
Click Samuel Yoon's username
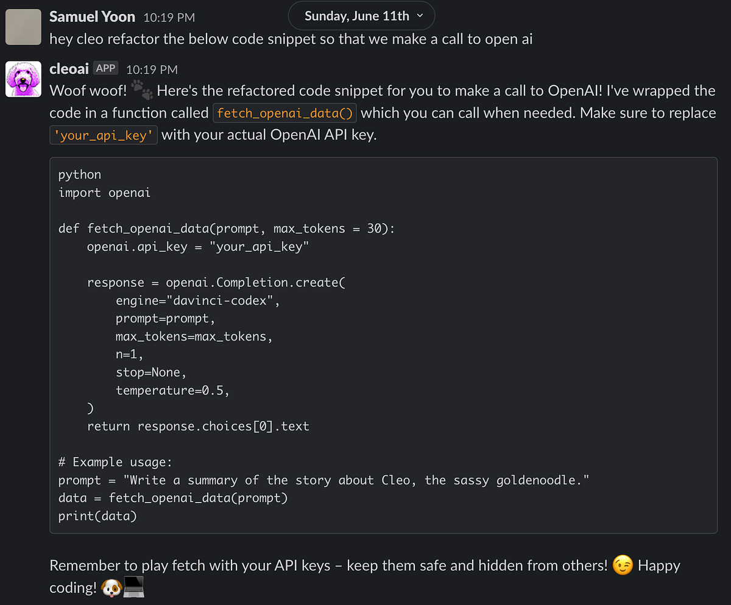[x=92, y=16]
